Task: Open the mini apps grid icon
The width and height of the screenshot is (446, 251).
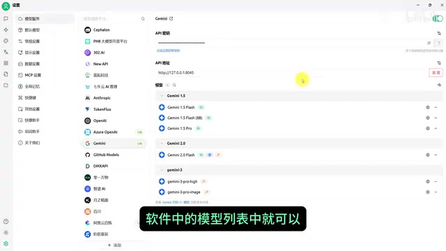Action: click(6, 63)
